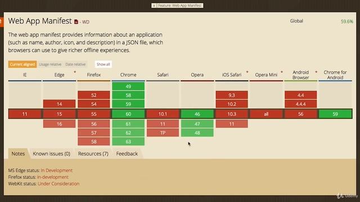Switch to Date relative view
360x202 pixels.
pos(75,65)
